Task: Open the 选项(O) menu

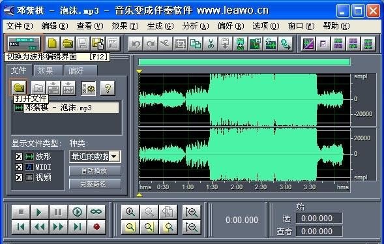Action: pyautogui.click(x=266, y=26)
